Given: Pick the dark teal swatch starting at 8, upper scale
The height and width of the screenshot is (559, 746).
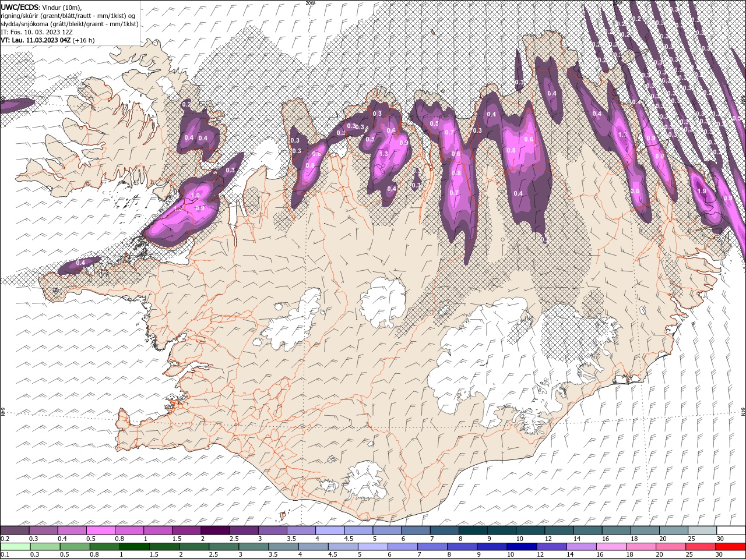Looking at the screenshot, I should [x=473, y=530].
